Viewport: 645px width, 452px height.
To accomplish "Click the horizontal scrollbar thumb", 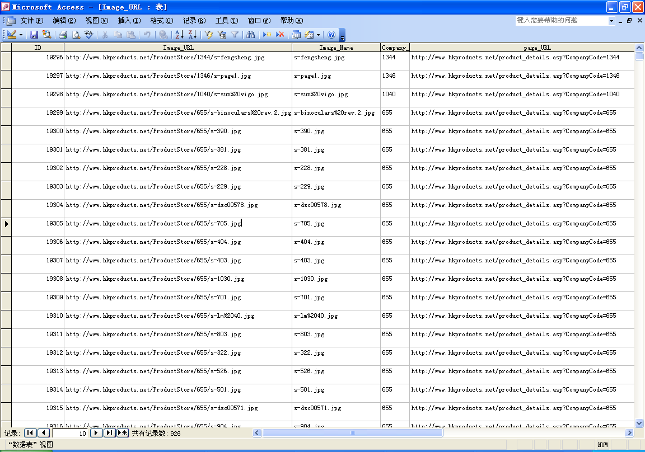I will 352,433.
